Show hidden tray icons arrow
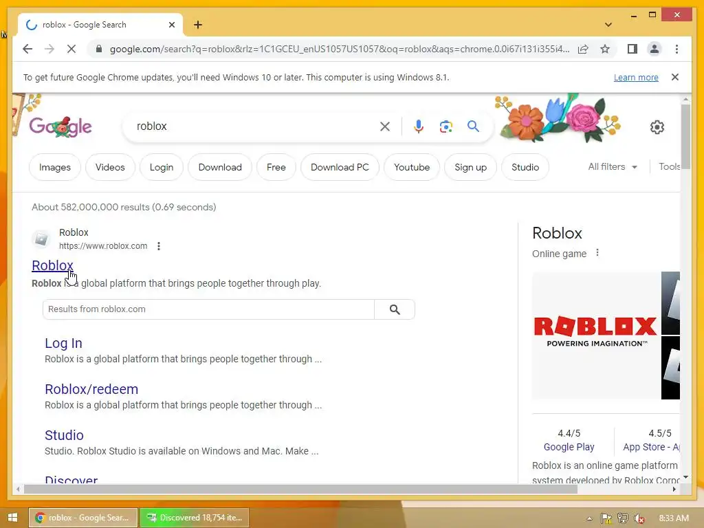 tap(589, 518)
